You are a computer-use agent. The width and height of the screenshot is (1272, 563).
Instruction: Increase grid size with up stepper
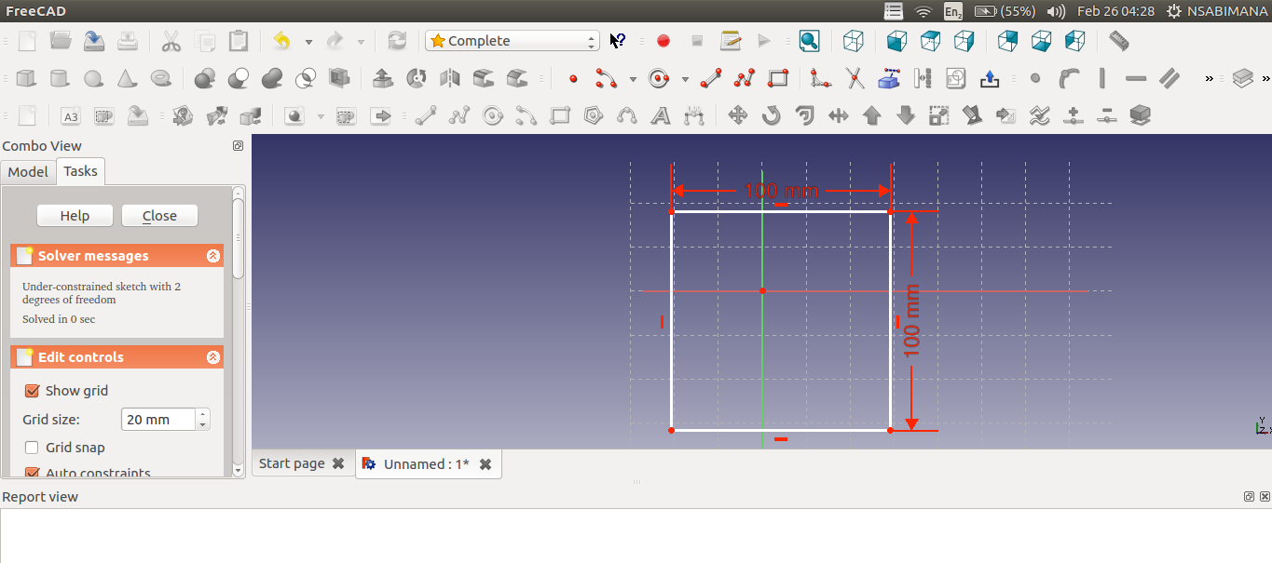coord(203,414)
